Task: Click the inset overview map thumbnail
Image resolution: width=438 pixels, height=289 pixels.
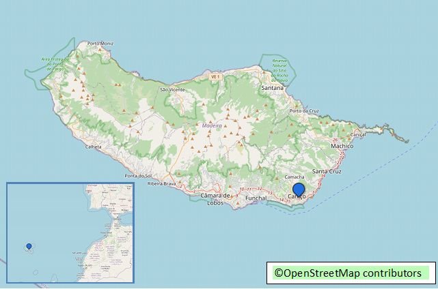Action: (71, 232)
